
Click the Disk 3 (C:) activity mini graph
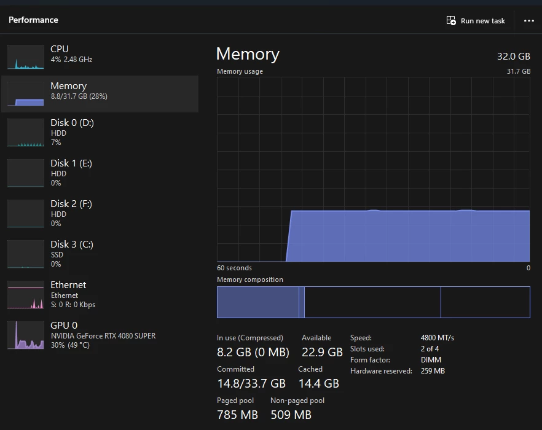[x=26, y=254]
